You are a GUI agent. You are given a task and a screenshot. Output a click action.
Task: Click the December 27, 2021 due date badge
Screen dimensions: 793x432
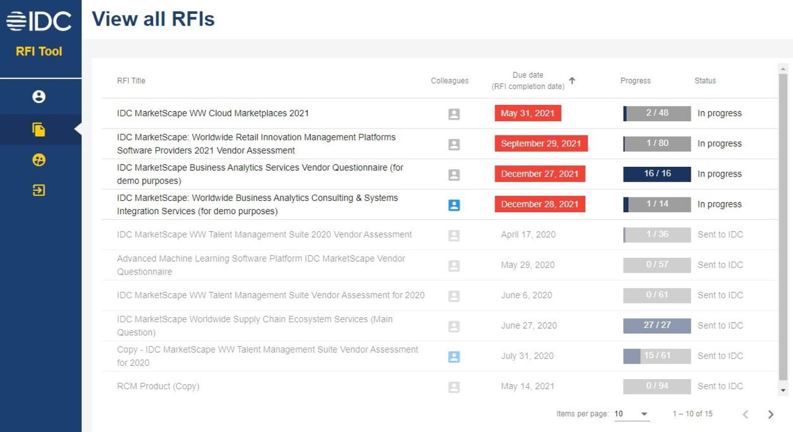[x=540, y=174]
